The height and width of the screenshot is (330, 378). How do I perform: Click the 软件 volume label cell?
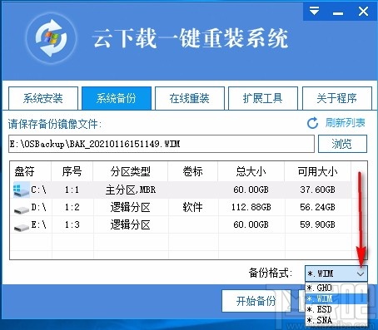(x=192, y=207)
